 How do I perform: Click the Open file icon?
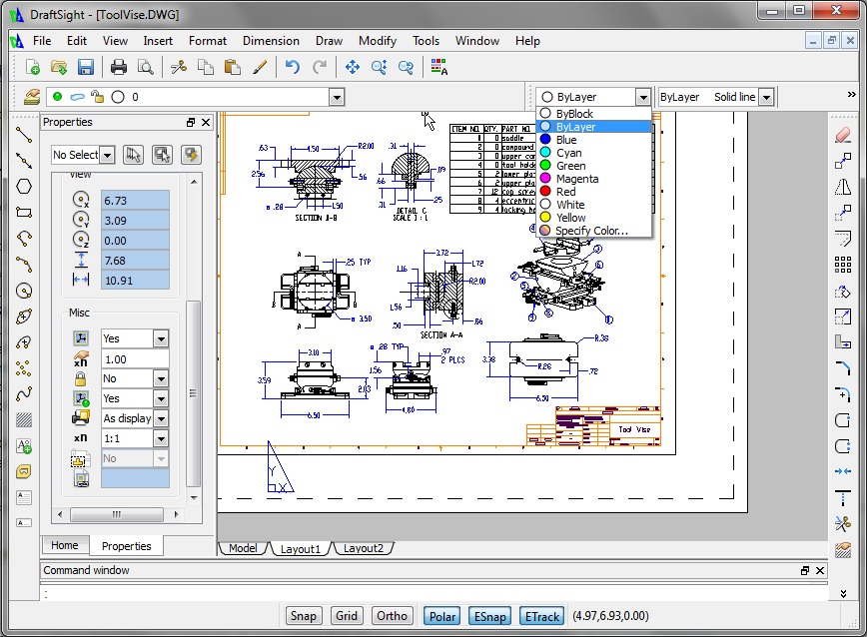point(59,68)
